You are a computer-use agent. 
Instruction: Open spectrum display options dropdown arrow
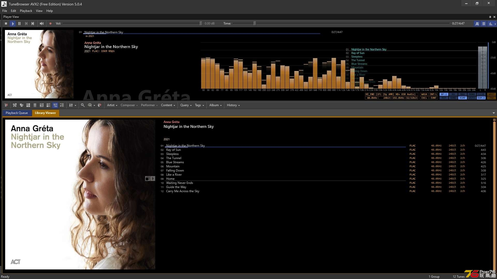point(495,24)
